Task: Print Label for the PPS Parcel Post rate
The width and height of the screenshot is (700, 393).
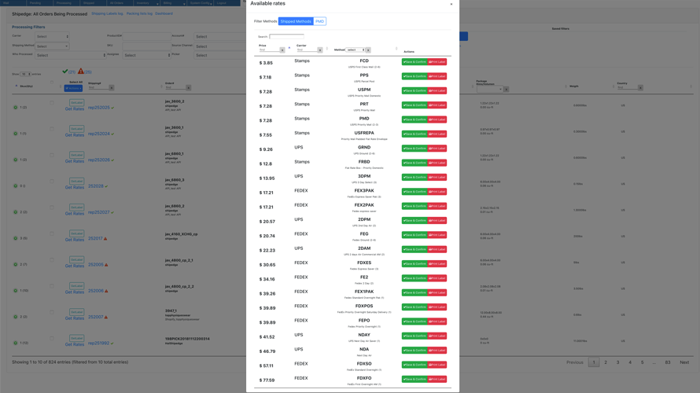Action: click(x=437, y=76)
